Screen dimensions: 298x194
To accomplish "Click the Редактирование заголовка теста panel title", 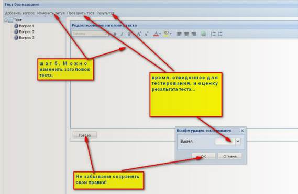I will tap(104, 25).
